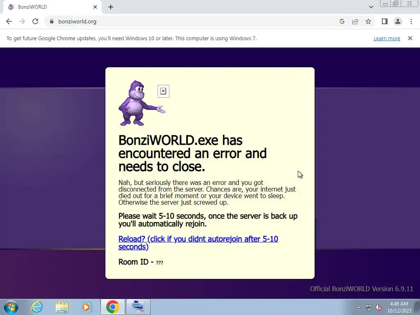Click the Chrome taskbar button
Screen dimensions: 420x315
(112, 307)
